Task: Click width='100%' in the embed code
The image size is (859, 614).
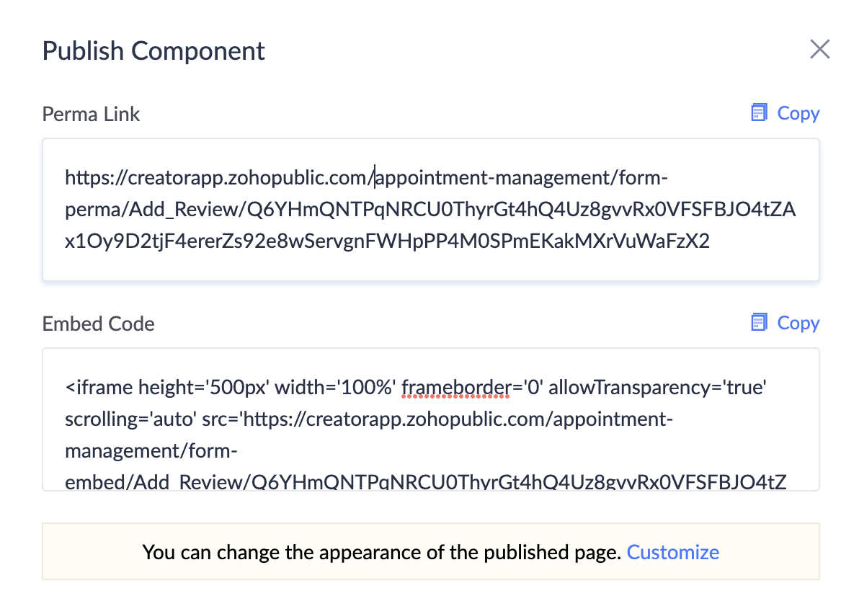Action: pyautogui.click(x=336, y=388)
